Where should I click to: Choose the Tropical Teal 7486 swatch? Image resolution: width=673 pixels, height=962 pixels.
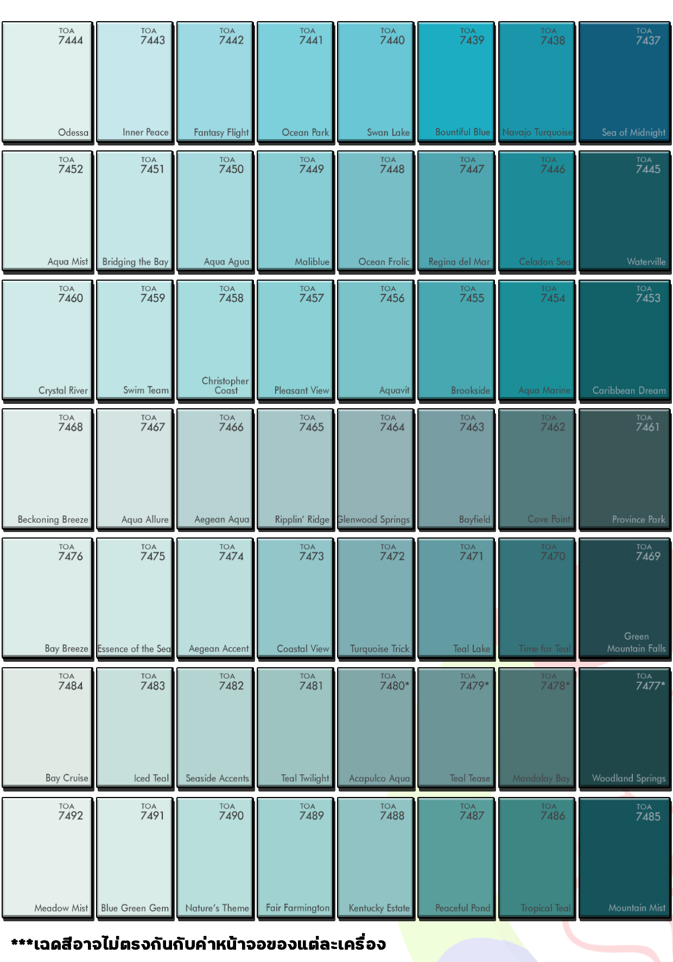[x=536, y=858]
